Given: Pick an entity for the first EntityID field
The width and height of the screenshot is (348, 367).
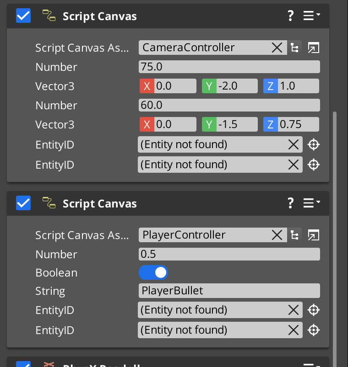Looking at the screenshot, I should [313, 144].
